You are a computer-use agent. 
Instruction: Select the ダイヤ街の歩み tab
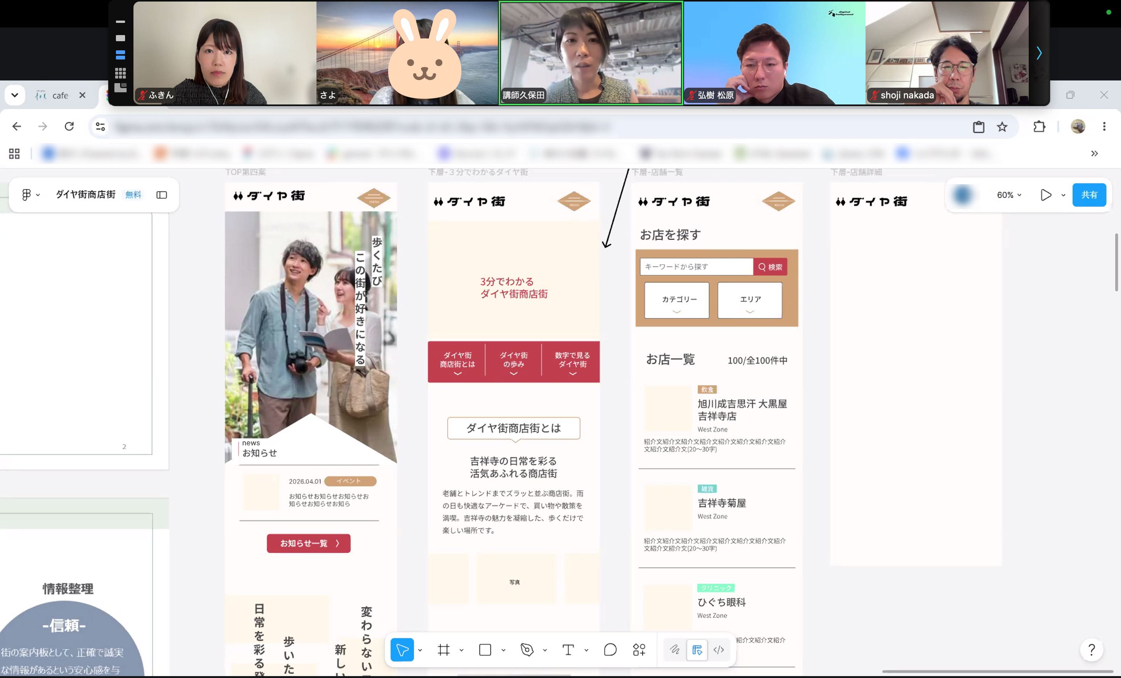pyautogui.click(x=514, y=362)
